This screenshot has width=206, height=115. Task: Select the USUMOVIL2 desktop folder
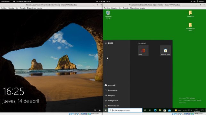(x=190, y=14)
